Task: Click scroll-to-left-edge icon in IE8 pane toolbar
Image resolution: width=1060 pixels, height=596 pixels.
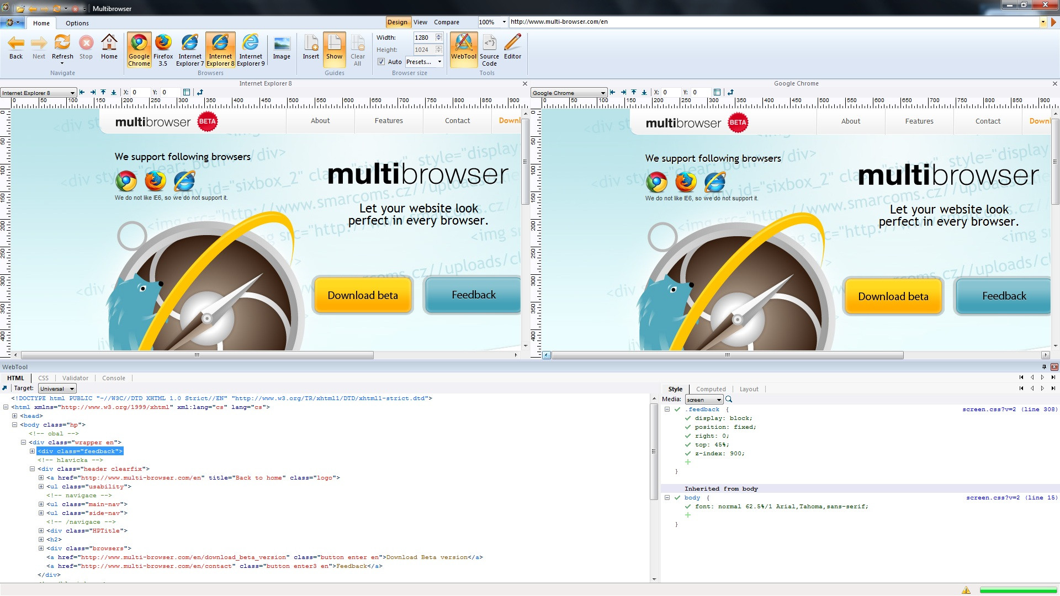Action: click(82, 92)
